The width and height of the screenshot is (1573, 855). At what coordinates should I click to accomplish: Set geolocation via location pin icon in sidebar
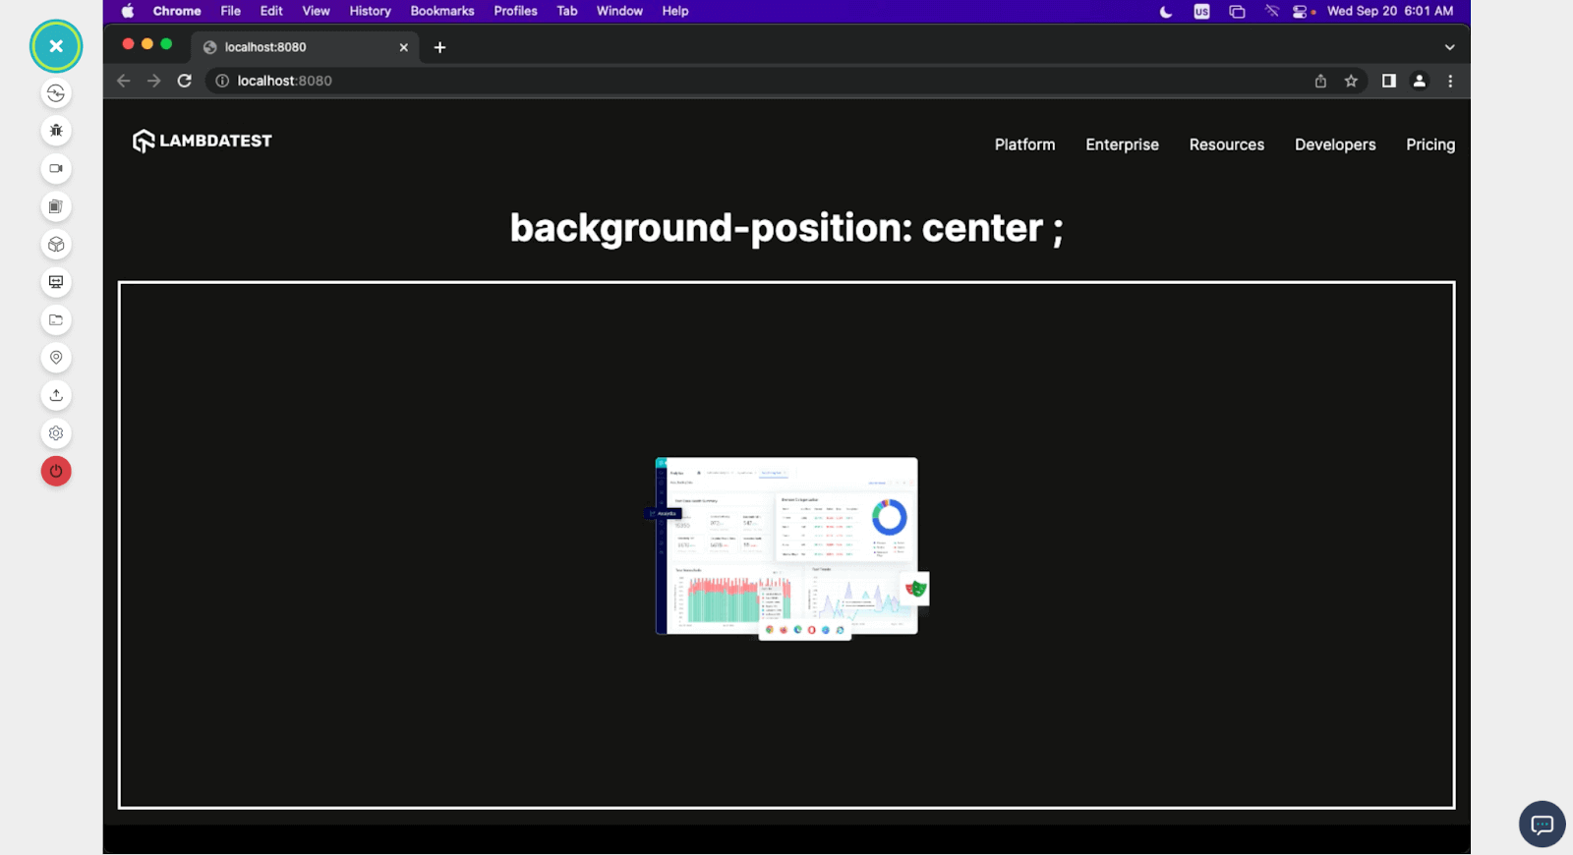point(56,358)
